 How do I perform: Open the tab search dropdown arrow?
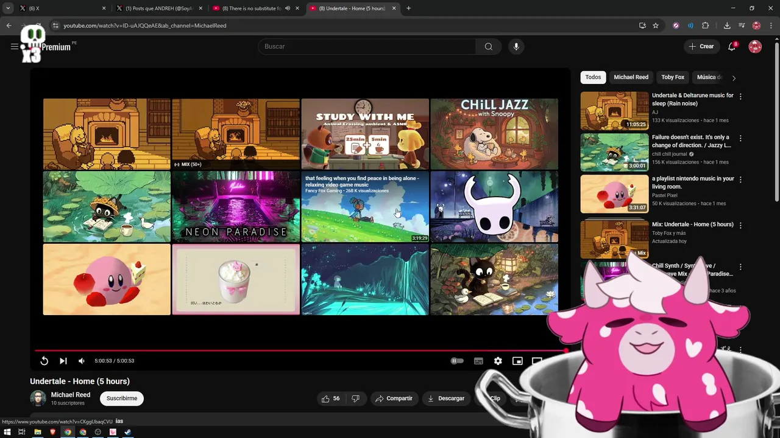[7, 9]
